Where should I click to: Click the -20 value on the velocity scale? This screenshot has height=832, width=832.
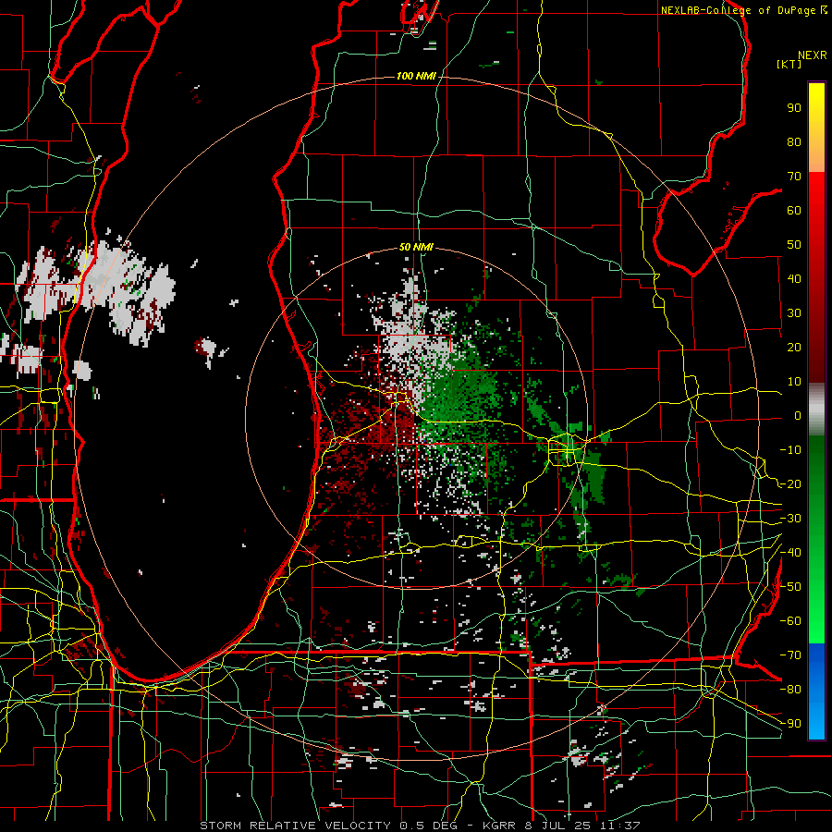pyautogui.click(x=790, y=484)
